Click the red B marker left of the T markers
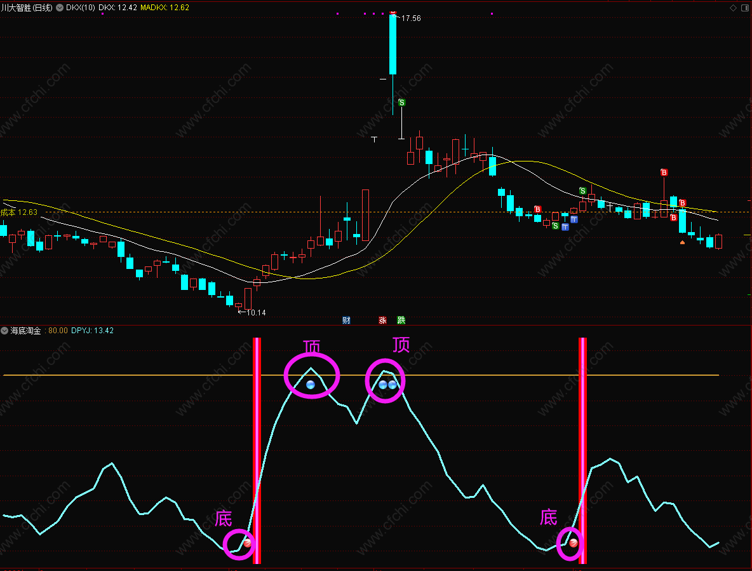Viewport: 752px width, 571px height. (x=537, y=209)
